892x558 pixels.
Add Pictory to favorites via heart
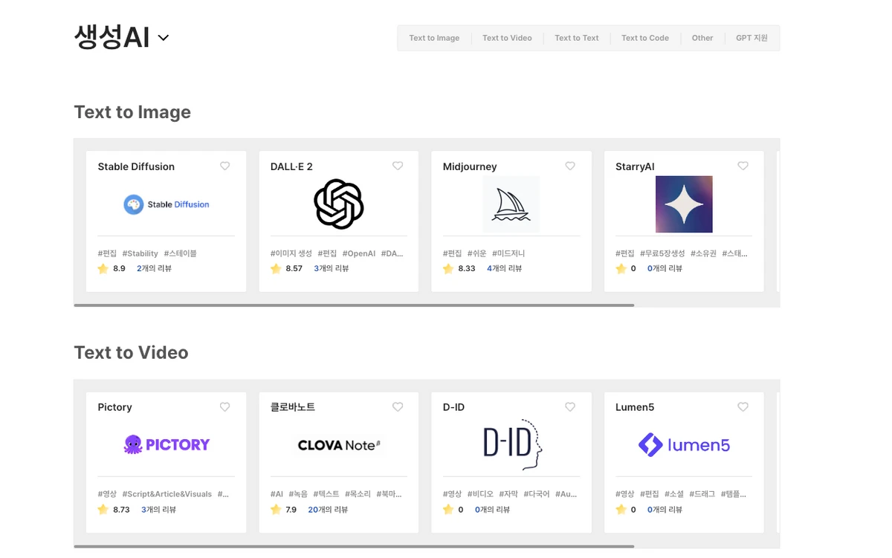pos(225,407)
